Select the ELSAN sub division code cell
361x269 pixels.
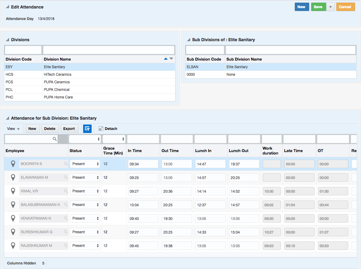pos(205,67)
